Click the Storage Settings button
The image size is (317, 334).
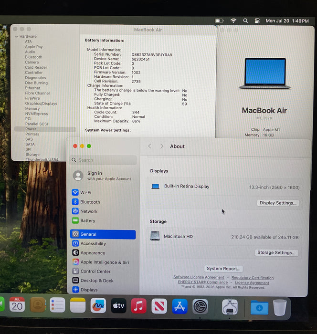(276, 252)
